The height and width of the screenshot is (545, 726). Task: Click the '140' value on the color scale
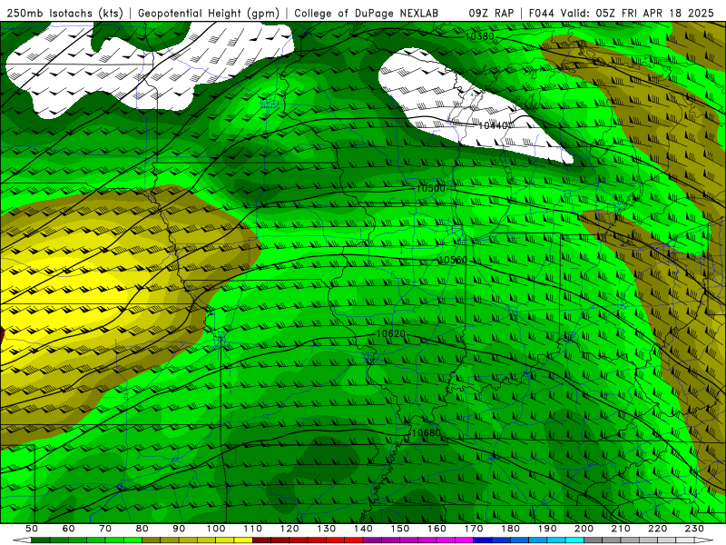click(363, 529)
